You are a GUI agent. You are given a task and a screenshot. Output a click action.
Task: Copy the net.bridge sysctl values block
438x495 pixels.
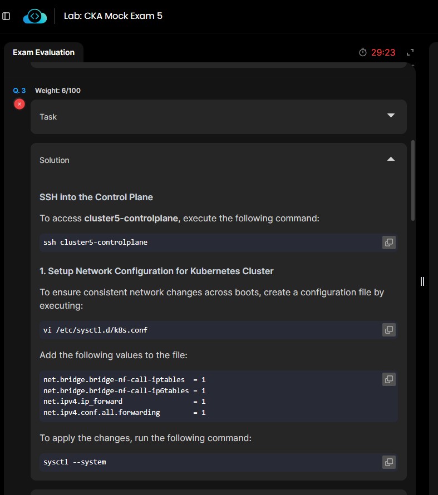[x=388, y=379]
